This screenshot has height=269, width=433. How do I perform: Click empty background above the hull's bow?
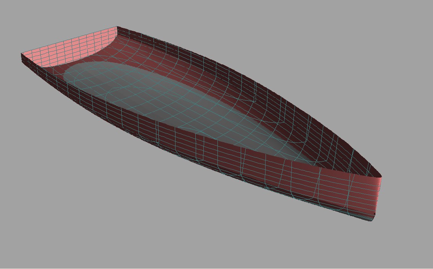[x=362, y=95]
